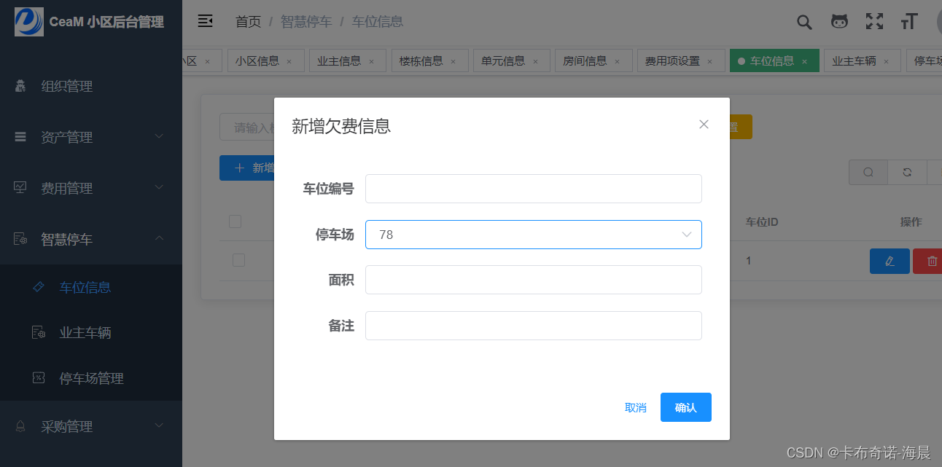Click the 取消 link in dialog
This screenshot has height=467, width=942.
(636, 407)
